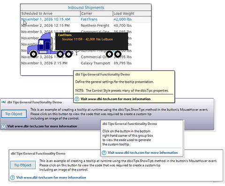Click the help icon in the small white tooltip
The image size is (225, 186).
coord(104,153)
